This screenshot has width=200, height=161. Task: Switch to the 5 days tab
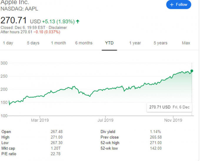(x=33, y=43)
